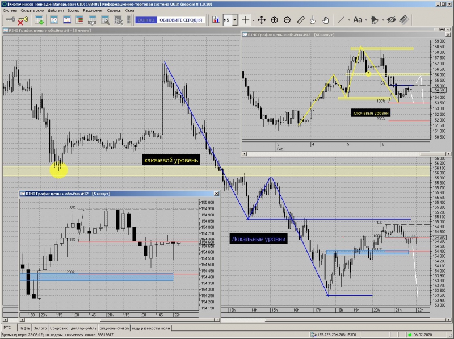Click the ОБНОВИТЕ СЕГОДНЯ update banner

tap(181, 20)
